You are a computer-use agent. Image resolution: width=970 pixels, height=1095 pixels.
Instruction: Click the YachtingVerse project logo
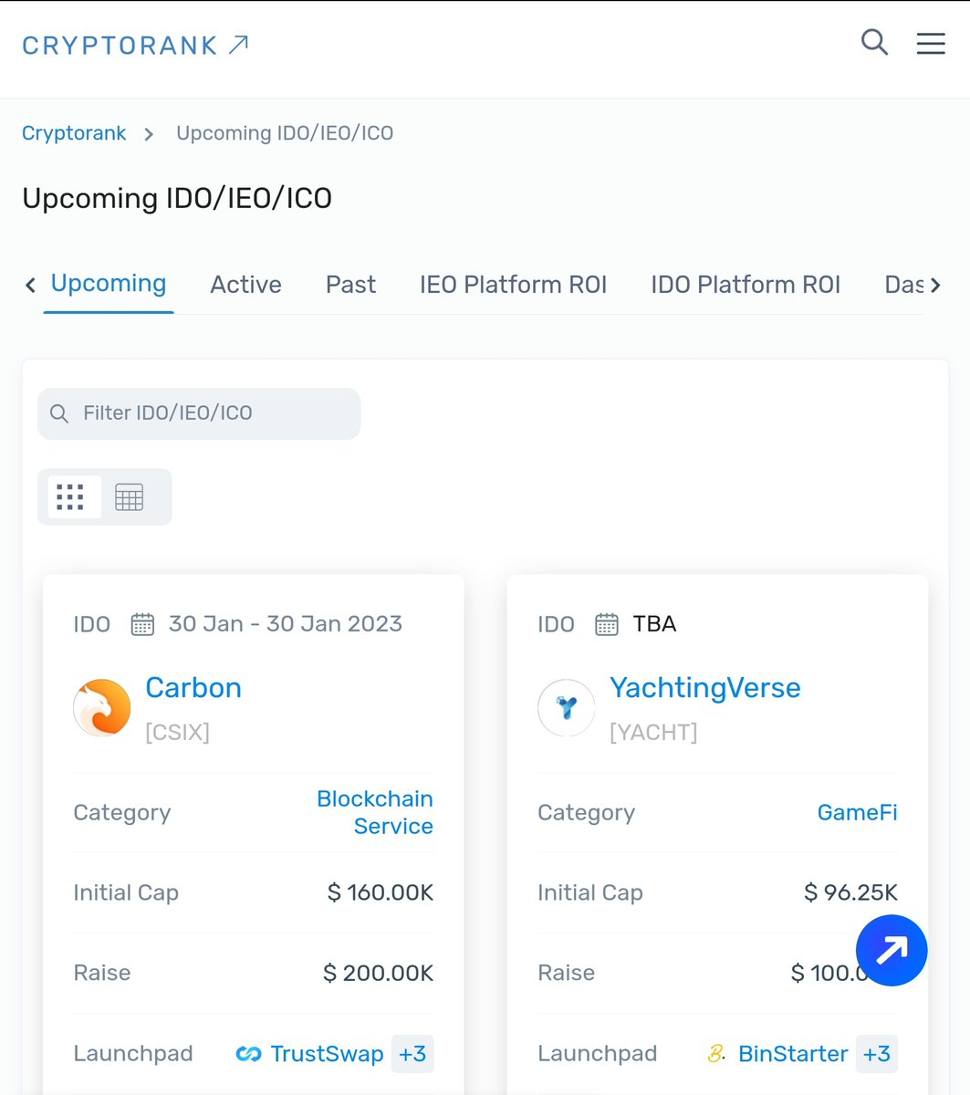567,707
